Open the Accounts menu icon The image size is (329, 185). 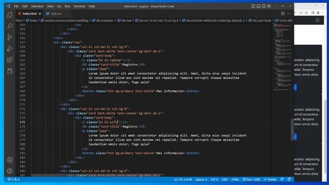(10, 160)
